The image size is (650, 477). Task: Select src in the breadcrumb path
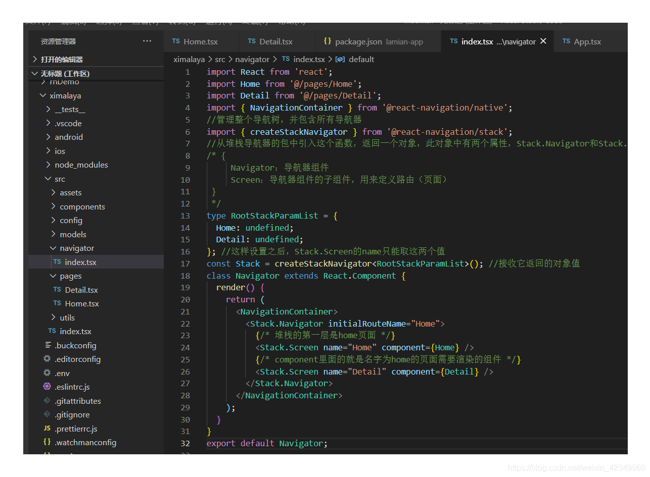(220, 59)
